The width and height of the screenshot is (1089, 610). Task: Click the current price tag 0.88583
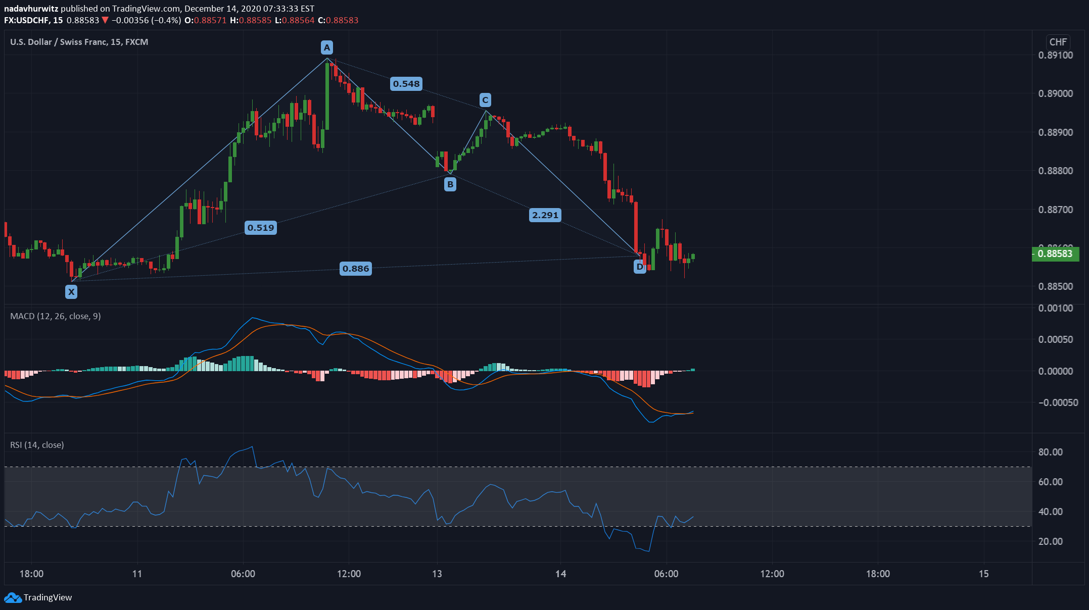pyautogui.click(x=1055, y=253)
